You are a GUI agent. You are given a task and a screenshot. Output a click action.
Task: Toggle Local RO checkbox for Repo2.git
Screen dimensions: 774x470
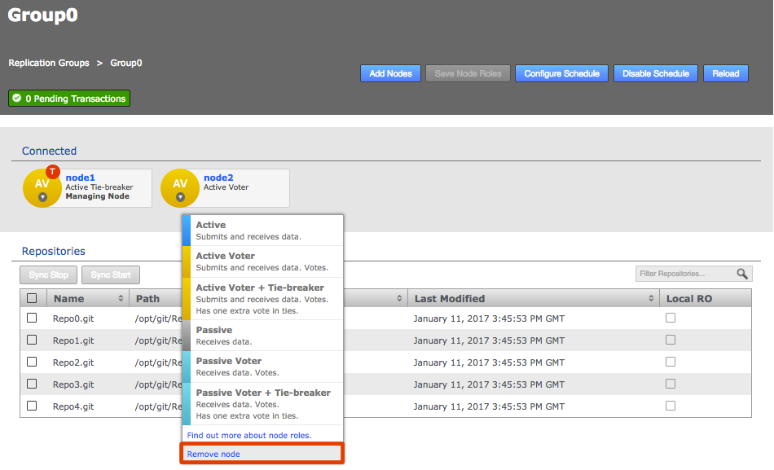[x=671, y=362]
